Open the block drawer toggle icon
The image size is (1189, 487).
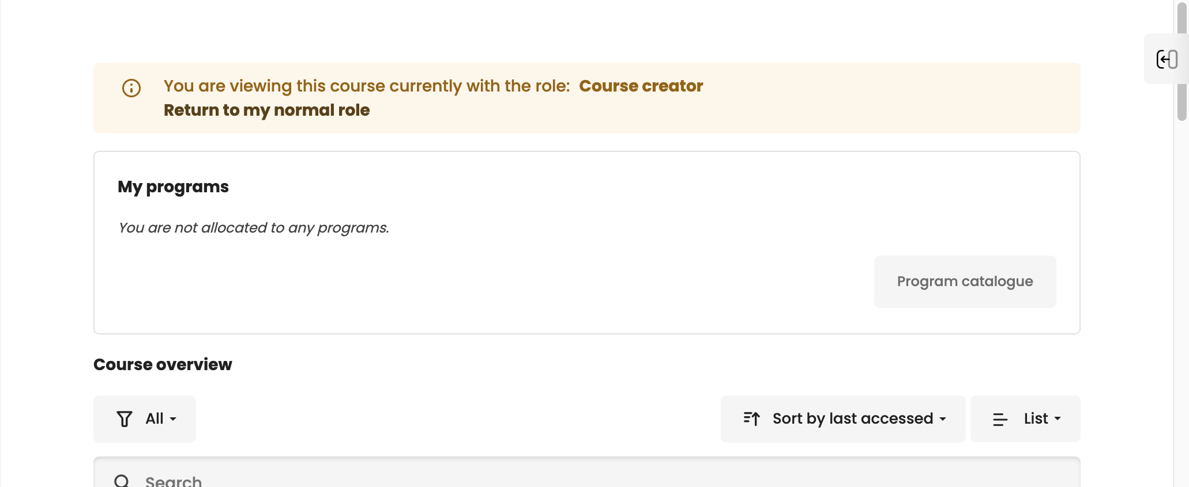(x=1167, y=59)
